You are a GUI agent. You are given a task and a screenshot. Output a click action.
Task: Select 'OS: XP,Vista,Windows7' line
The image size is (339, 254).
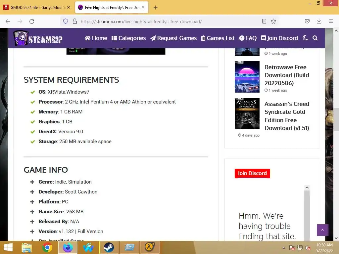tap(64, 92)
